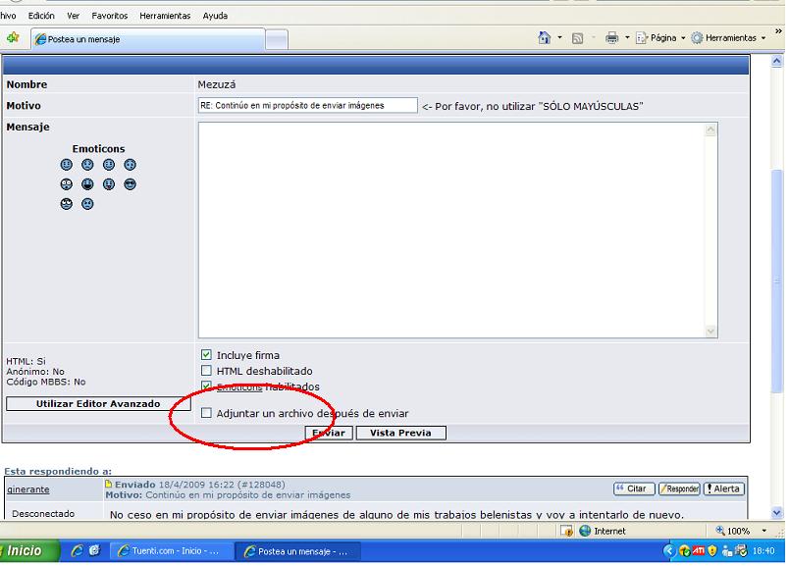The width and height of the screenshot is (789, 566).
Task: Check the HTML deshabilitado checkbox
Action: pos(206,371)
